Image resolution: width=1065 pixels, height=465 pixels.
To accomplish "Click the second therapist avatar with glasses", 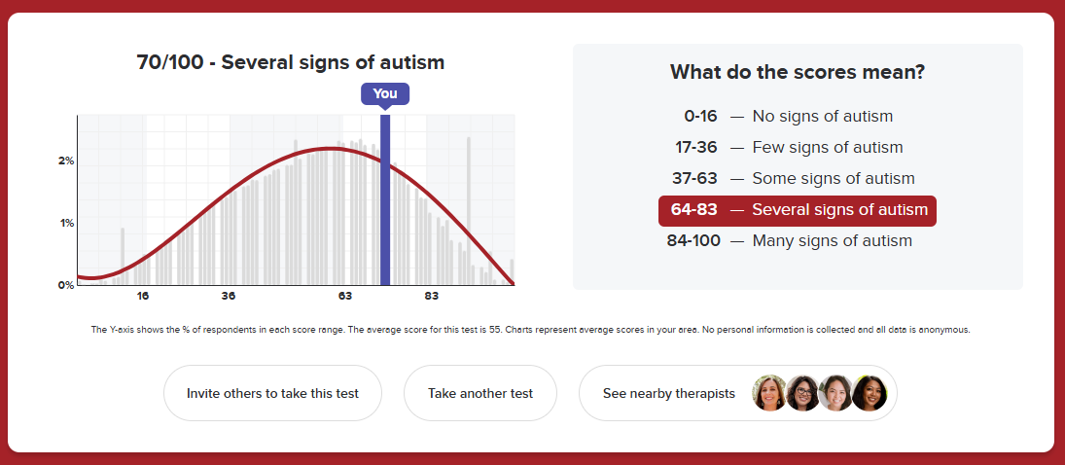I will tap(803, 393).
